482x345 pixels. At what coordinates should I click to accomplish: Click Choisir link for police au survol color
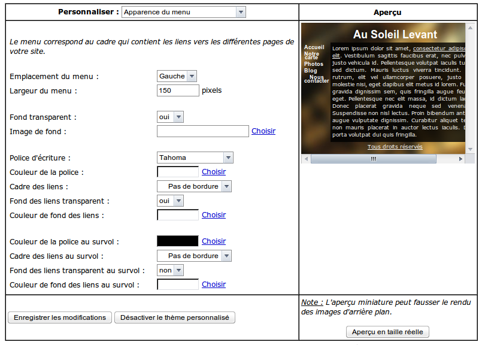214,241
